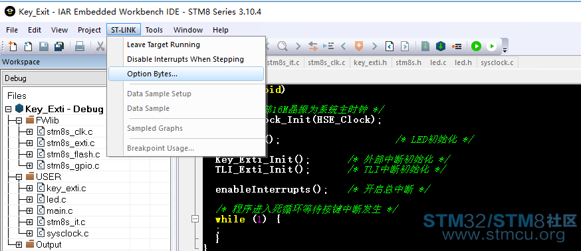581x251 pixels.
Task: Open the View menu
Action: tap(59, 30)
